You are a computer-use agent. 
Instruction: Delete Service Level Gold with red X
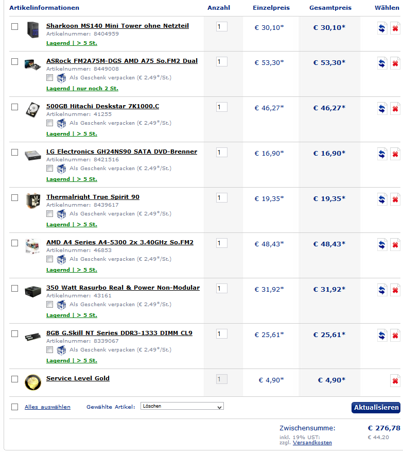(x=395, y=381)
